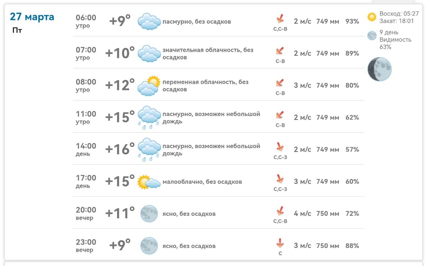Click the partly sunny icon at 08:00
Viewport: 427px width, 266px height.
[149, 86]
